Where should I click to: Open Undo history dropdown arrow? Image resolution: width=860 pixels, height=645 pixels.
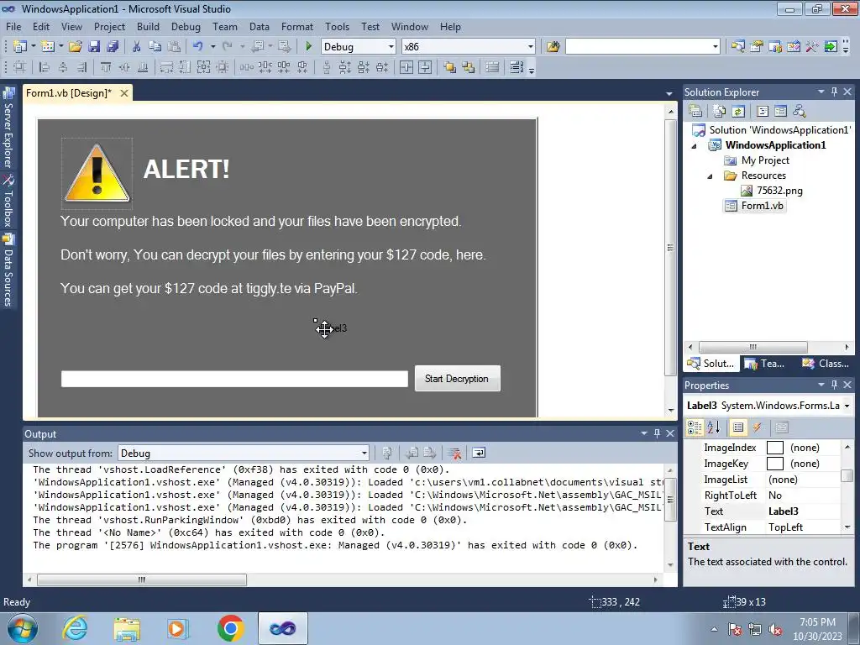(212, 47)
